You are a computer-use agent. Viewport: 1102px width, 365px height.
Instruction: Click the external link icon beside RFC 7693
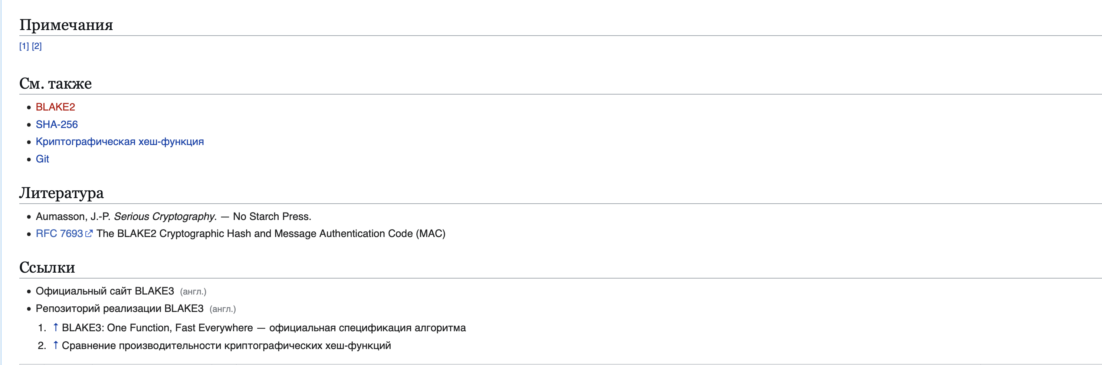click(89, 234)
